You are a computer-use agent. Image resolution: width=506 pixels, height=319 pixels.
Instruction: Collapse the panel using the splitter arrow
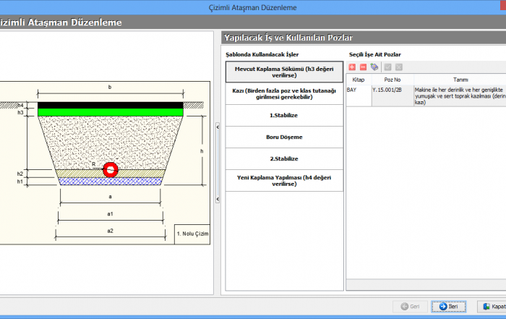218,127
